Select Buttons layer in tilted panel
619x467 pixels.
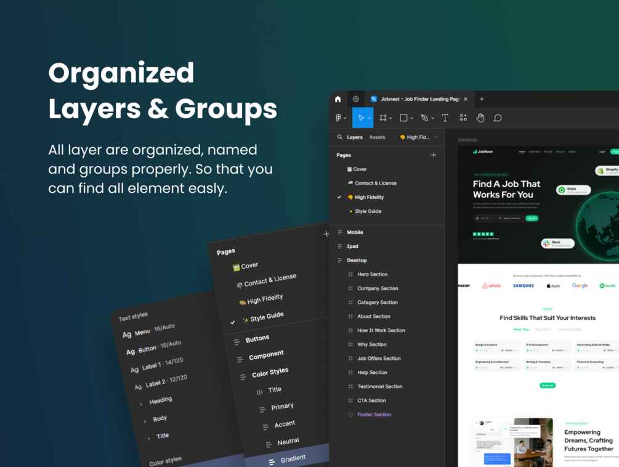(x=257, y=338)
